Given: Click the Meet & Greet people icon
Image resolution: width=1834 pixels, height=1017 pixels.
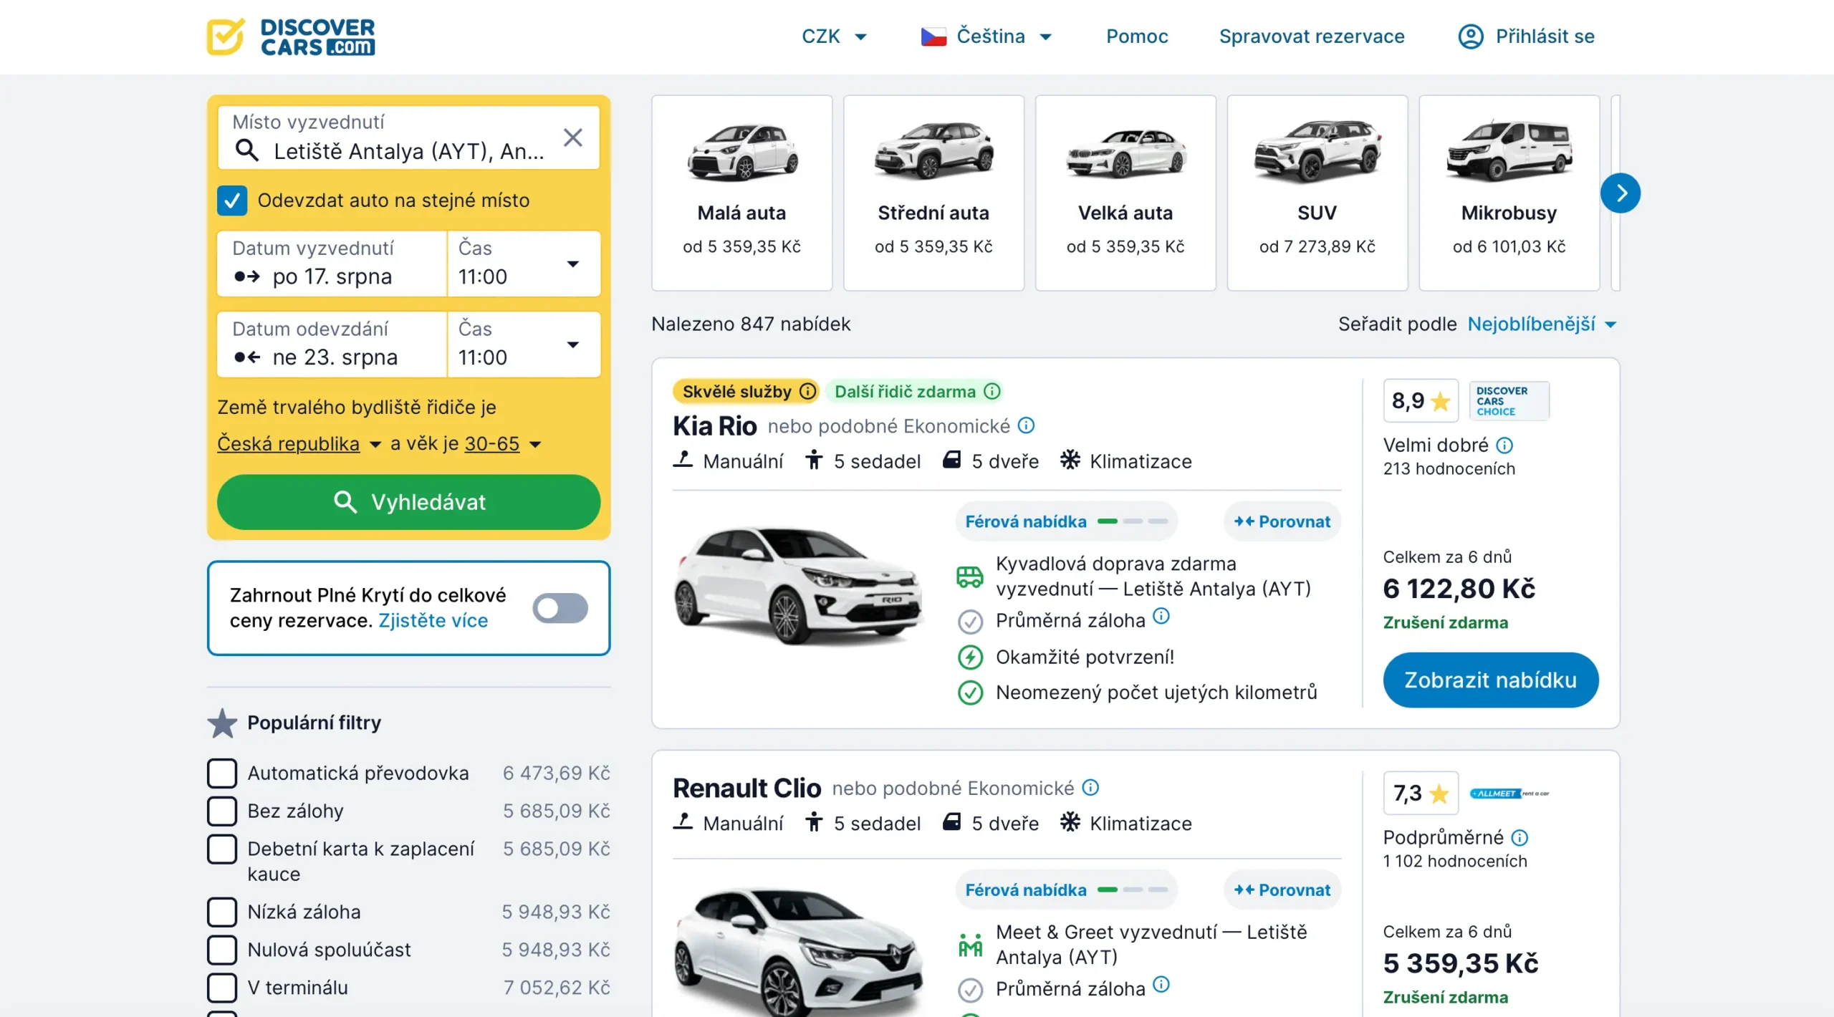Looking at the screenshot, I should pos(970,945).
